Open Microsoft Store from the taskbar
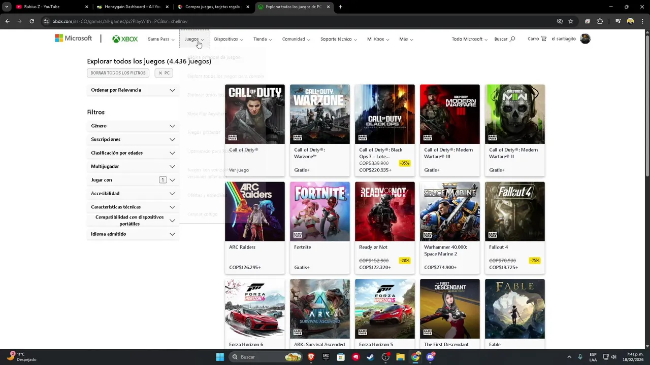Image resolution: width=650 pixels, height=365 pixels. point(341,357)
